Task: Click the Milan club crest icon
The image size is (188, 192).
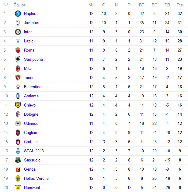Action: pyautogui.click(x=18, y=68)
